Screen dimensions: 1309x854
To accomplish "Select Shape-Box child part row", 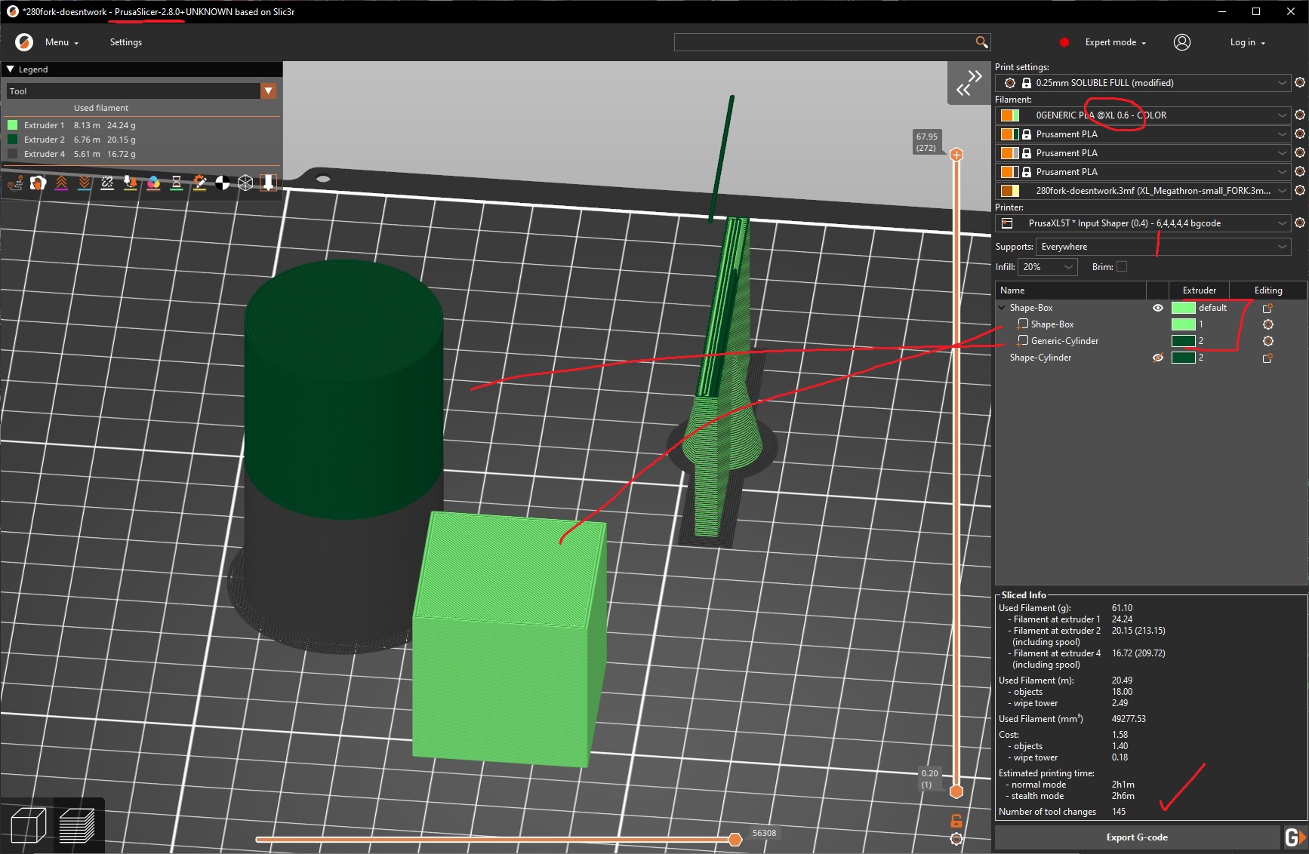I will [1052, 324].
